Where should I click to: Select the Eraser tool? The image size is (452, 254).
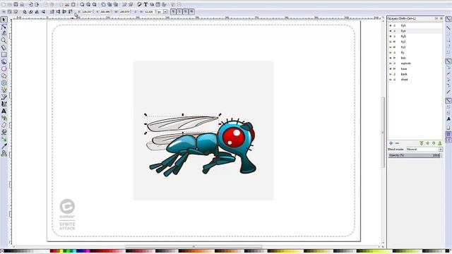point(4,126)
